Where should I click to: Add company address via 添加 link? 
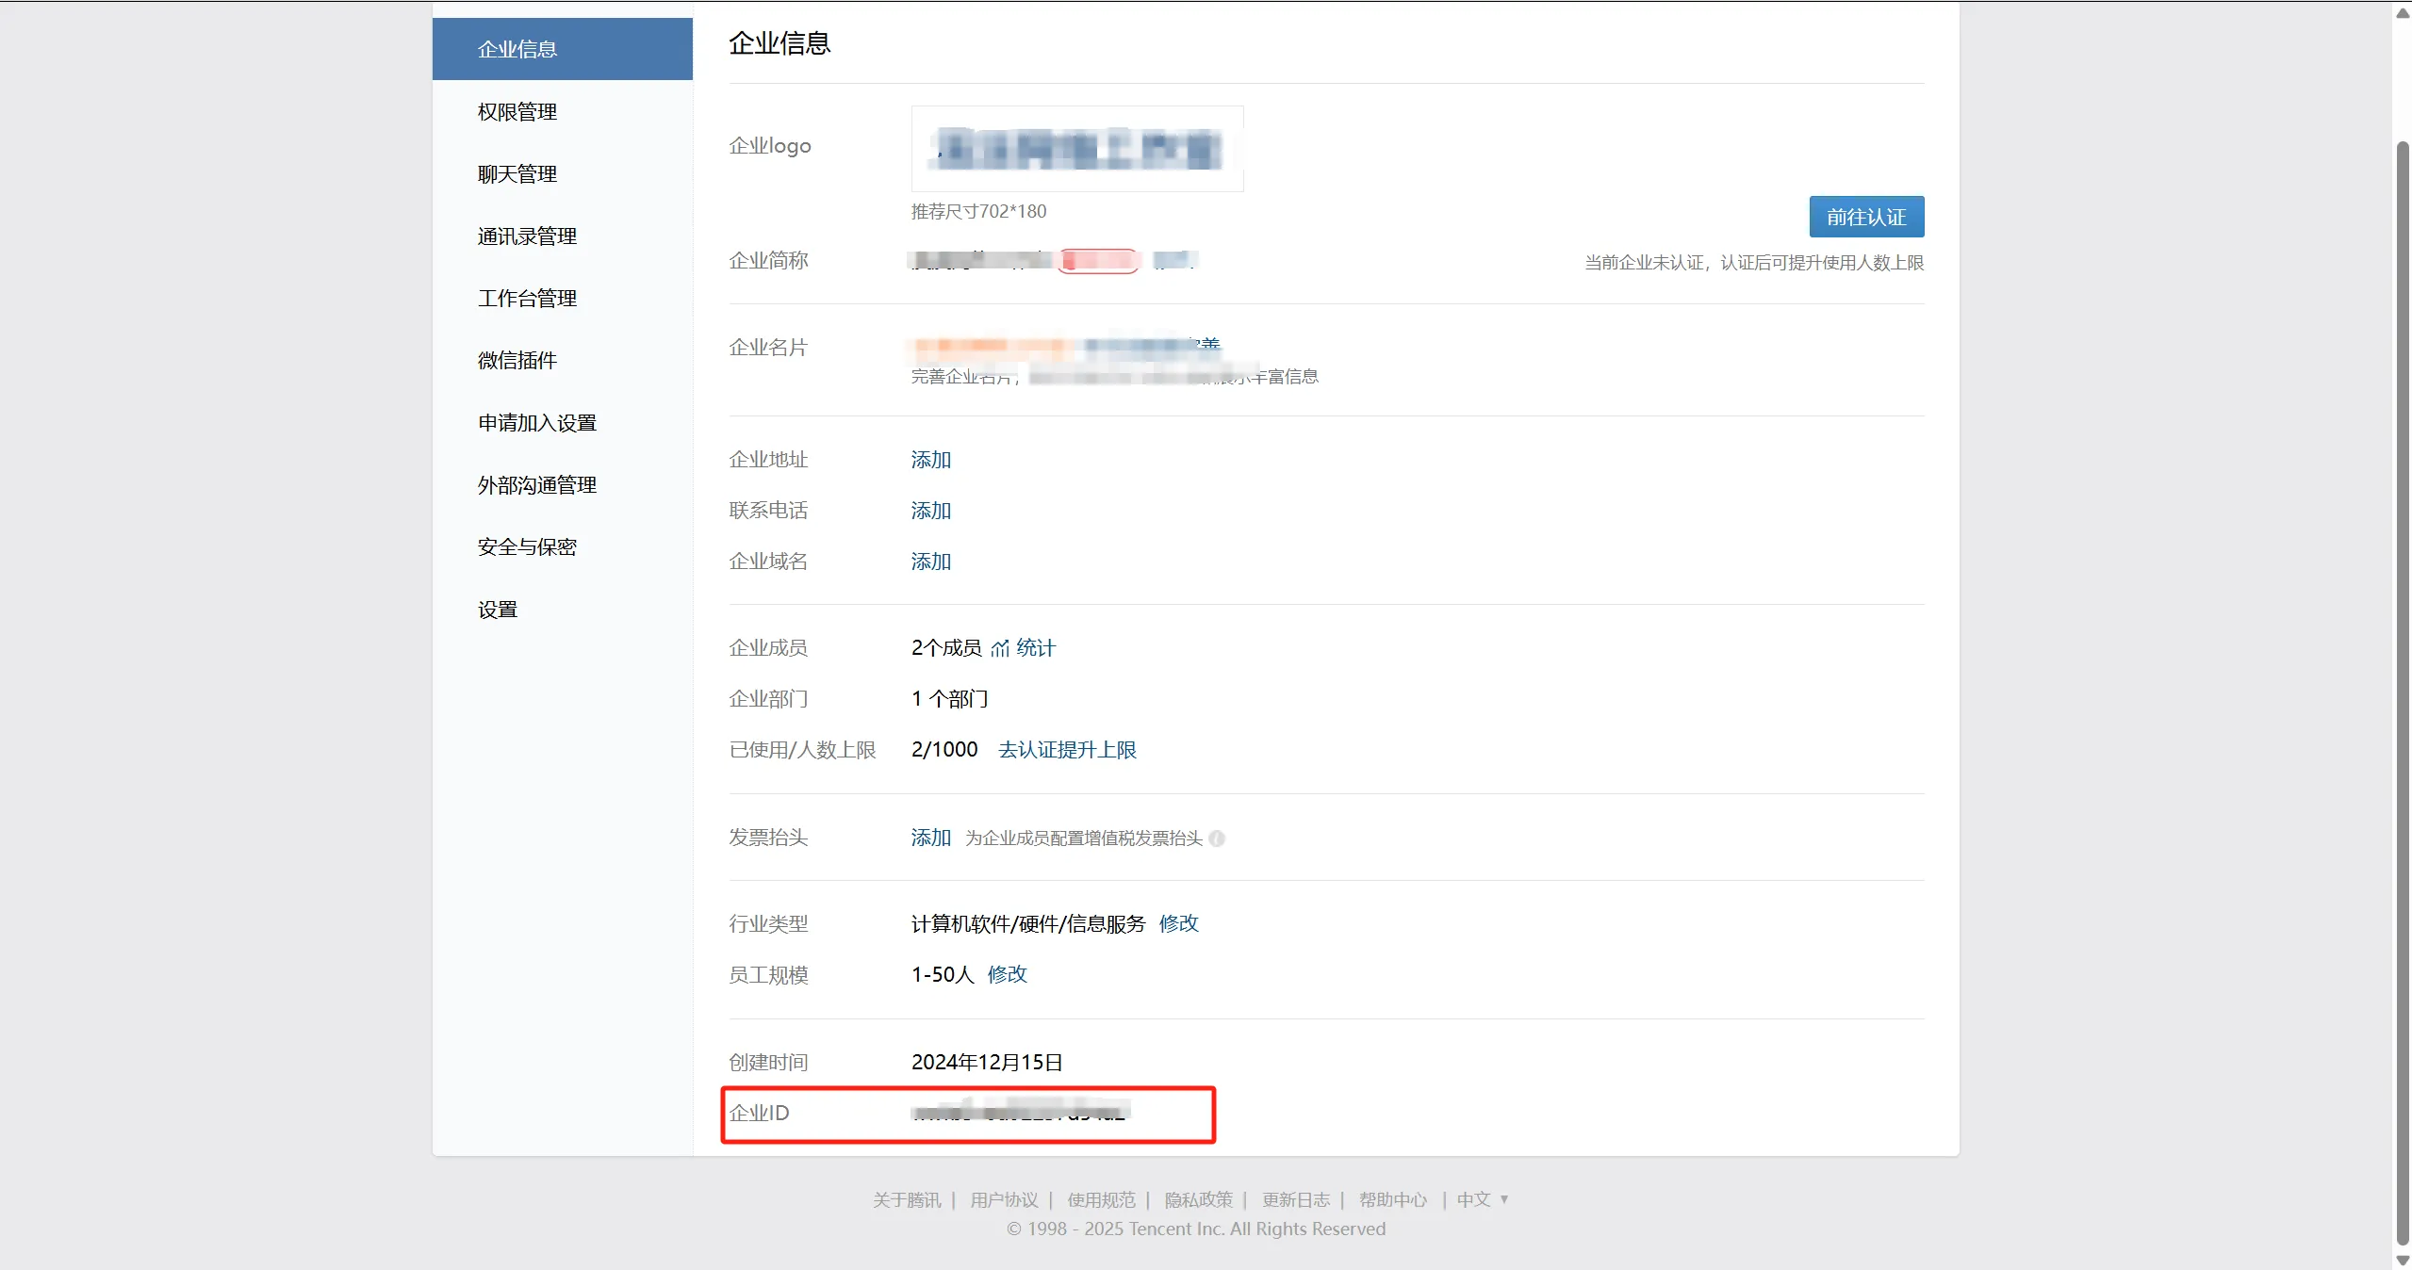click(930, 460)
